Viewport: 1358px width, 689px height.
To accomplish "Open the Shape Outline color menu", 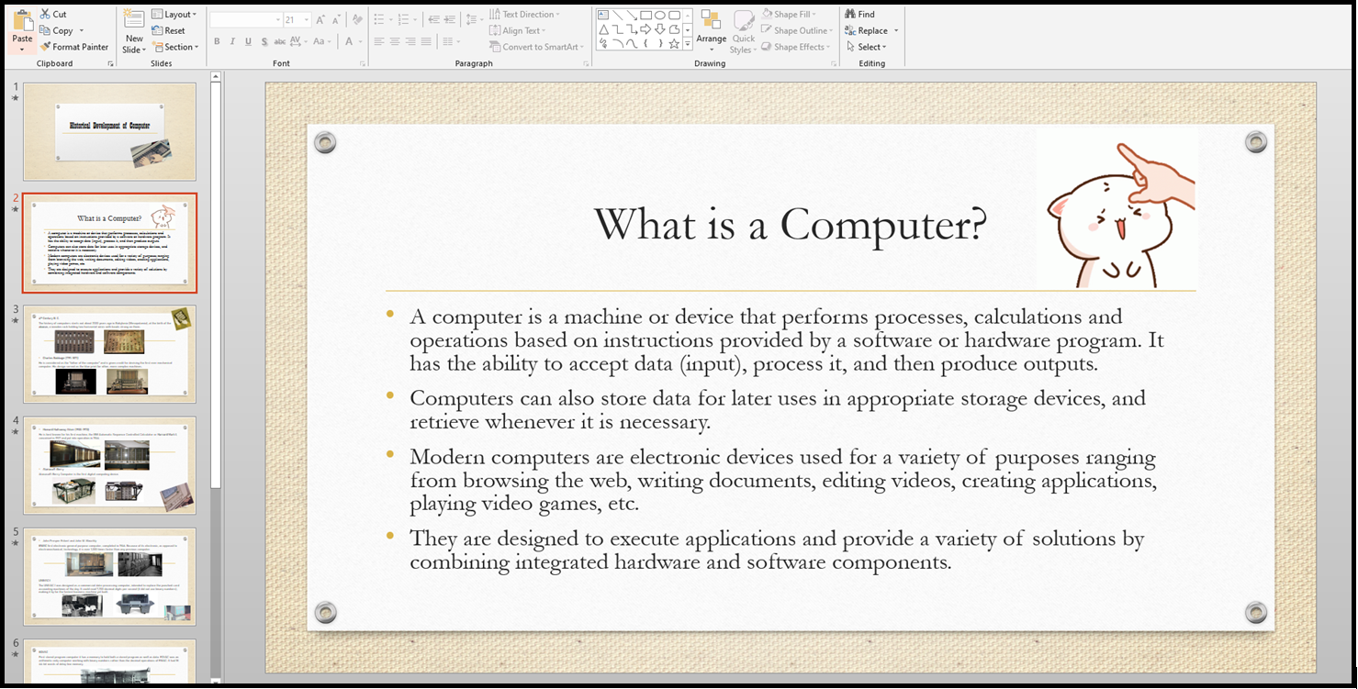I will coord(796,30).
